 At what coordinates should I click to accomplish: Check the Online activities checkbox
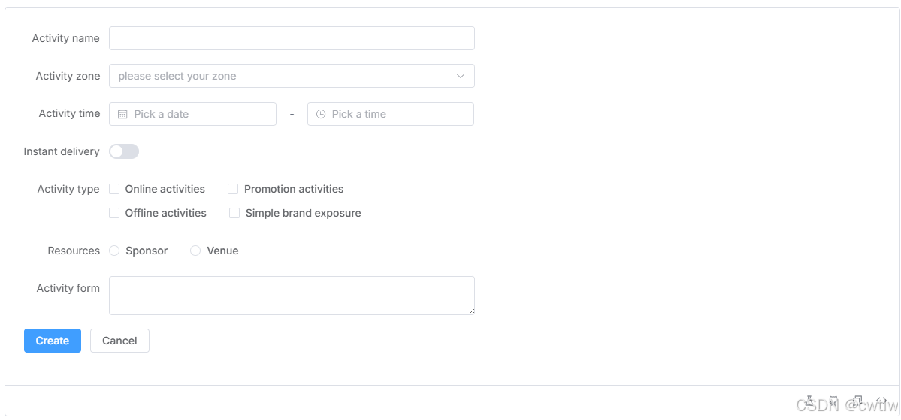point(114,189)
